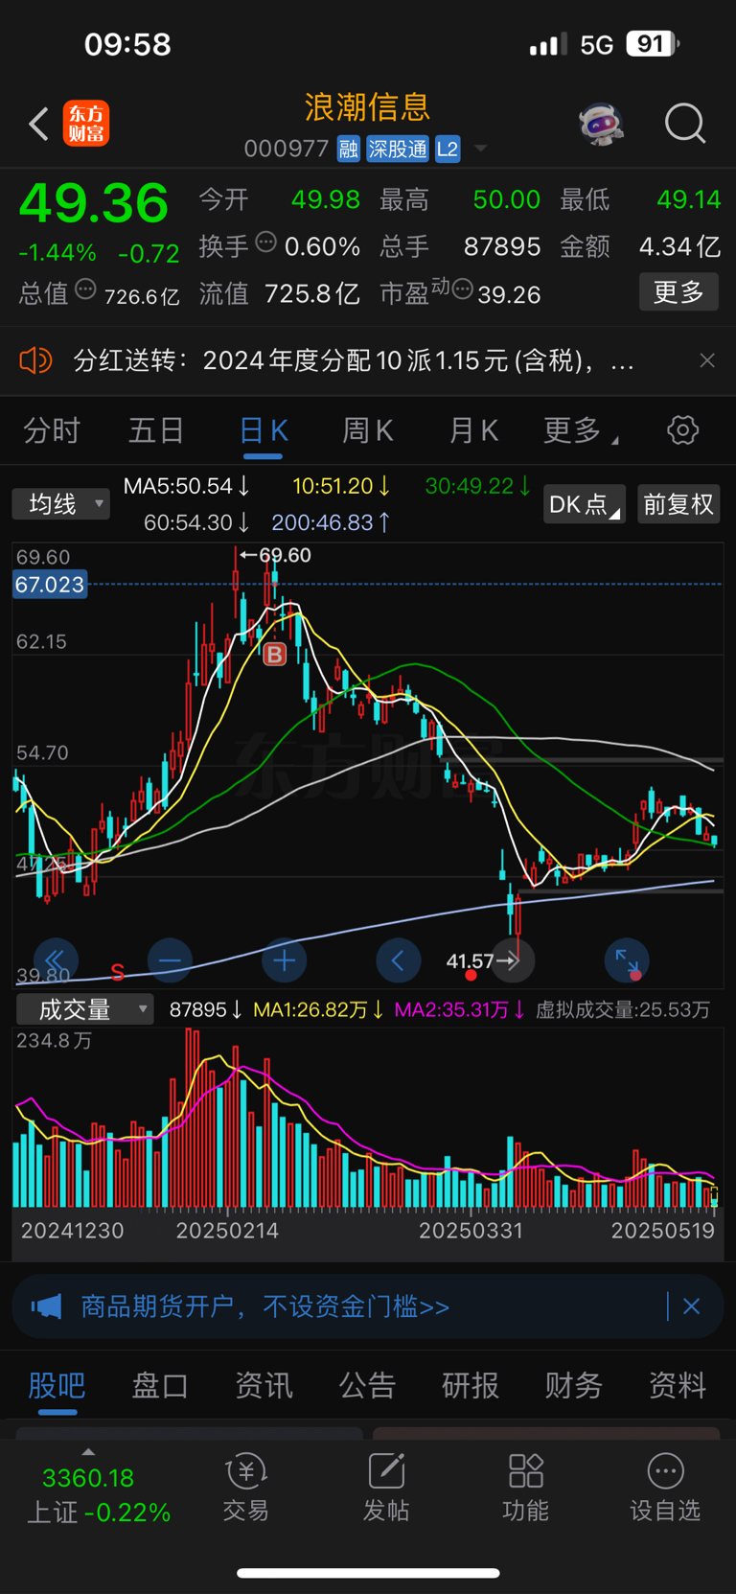Tap the 67.023 price level label
The width and height of the screenshot is (736, 1594).
point(50,585)
